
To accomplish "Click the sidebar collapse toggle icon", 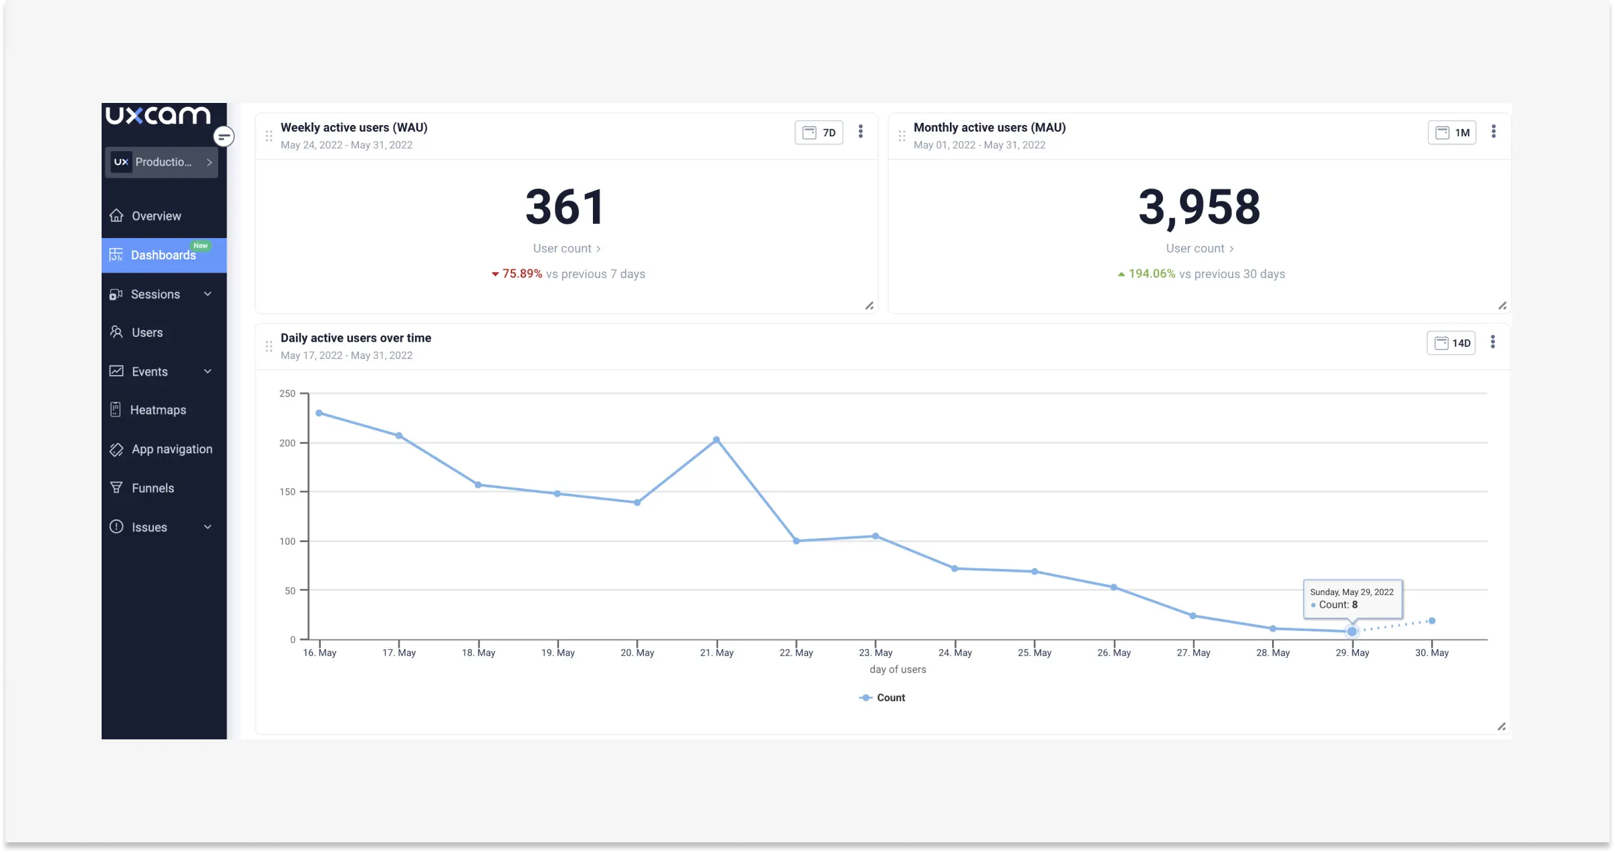I will pos(224,137).
